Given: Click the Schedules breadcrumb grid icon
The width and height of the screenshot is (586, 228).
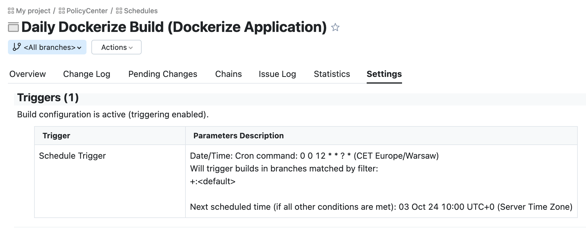Looking at the screenshot, I should (119, 11).
